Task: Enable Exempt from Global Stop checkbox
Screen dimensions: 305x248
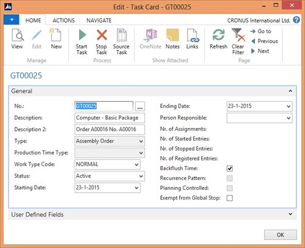Action: [230, 198]
